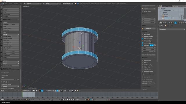Open the timeline Playback menu
The height and width of the screenshot is (104, 186).
(22, 100)
